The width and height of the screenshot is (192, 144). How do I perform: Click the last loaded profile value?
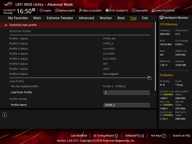coord(114,86)
